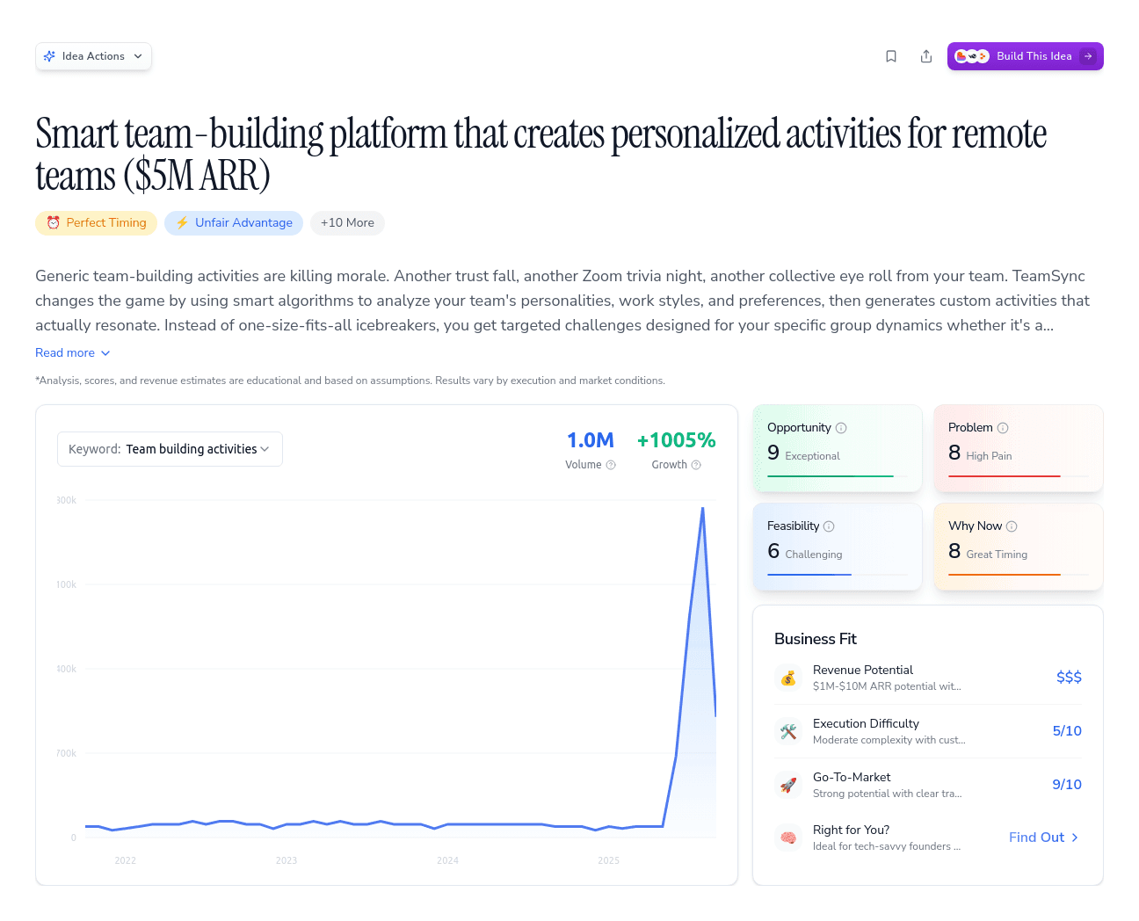Image resolution: width=1139 pixels, height=921 pixels.
Task: Expand the description with Read more
Action: [72, 352]
